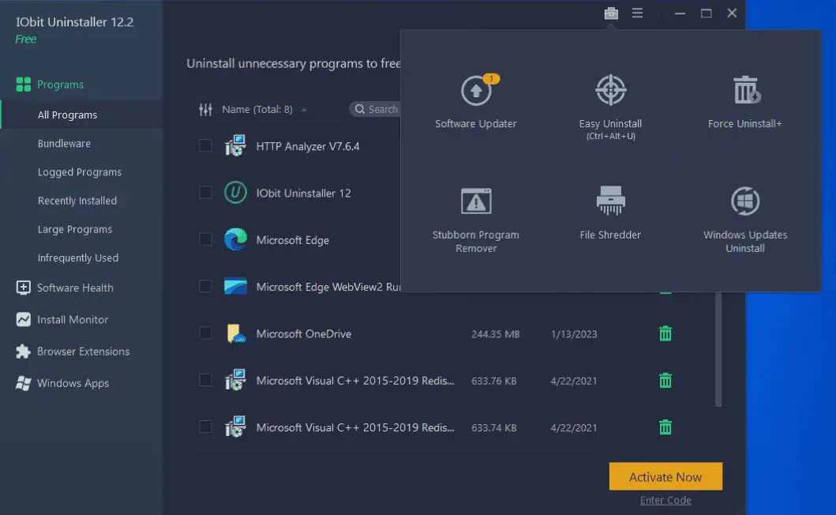This screenshot has width=836, height=515.
Task: Sort by Name column arrow
Action: (303, 110)
